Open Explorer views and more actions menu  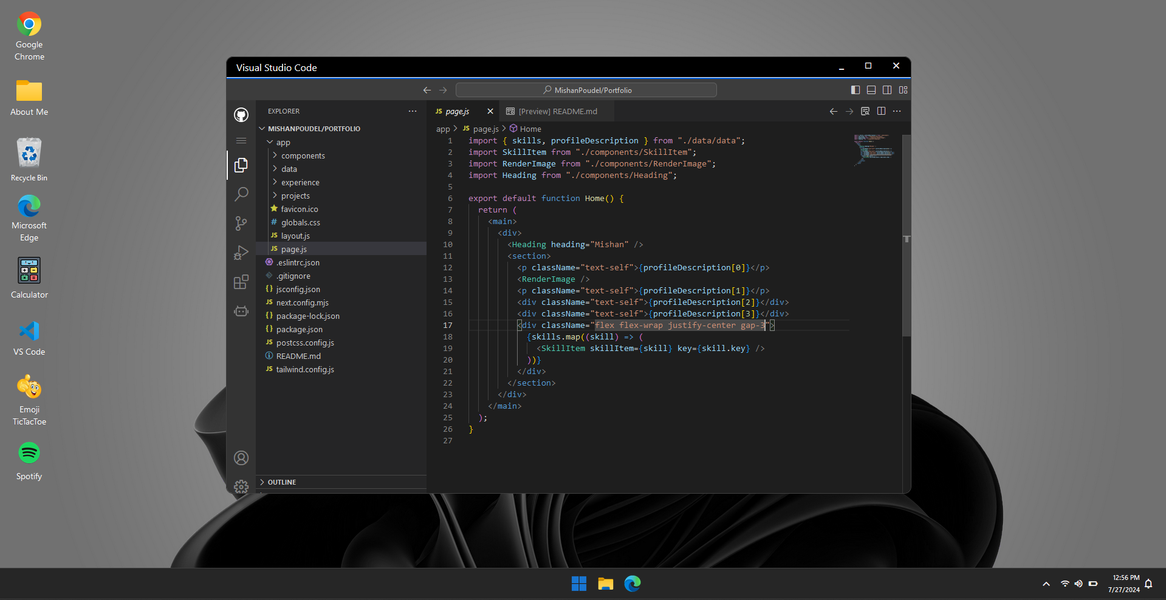(413, 111)
